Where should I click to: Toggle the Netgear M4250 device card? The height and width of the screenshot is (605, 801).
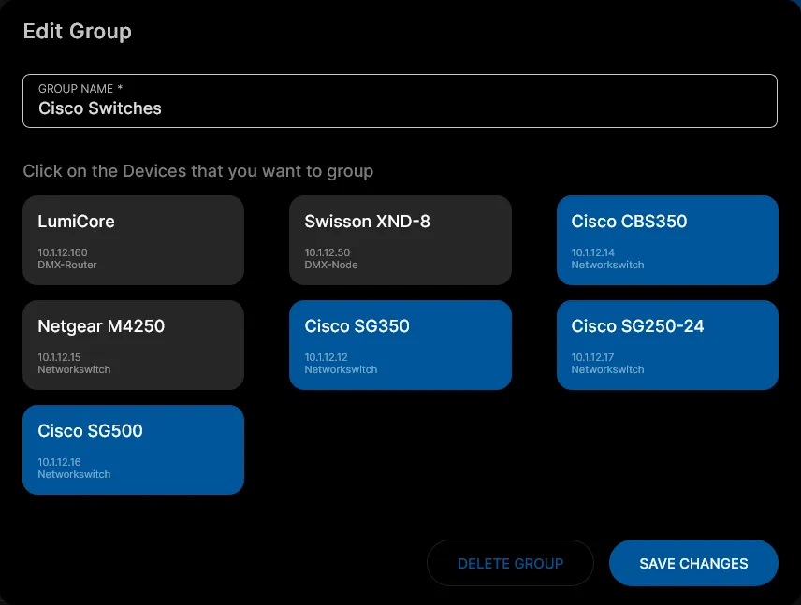pyautogui.click(x=133, y=344)
